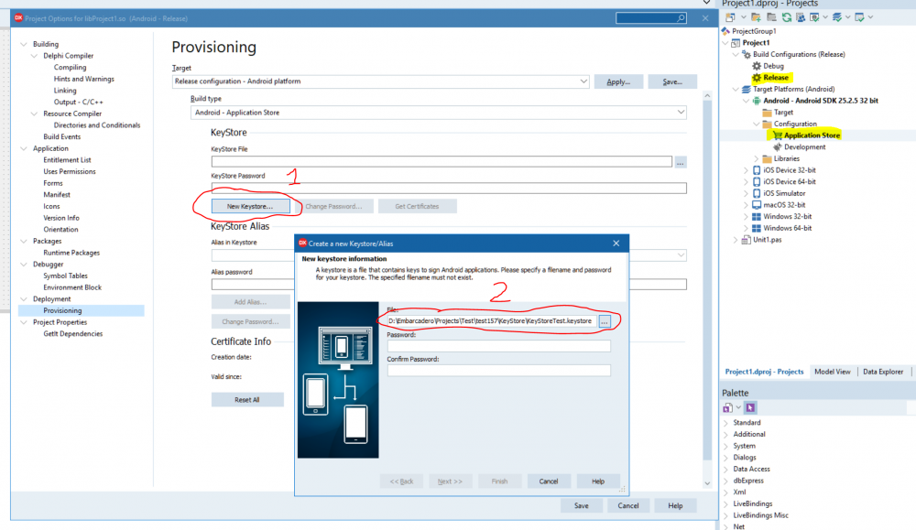Click the New Keystore button

tap(250, 206)
